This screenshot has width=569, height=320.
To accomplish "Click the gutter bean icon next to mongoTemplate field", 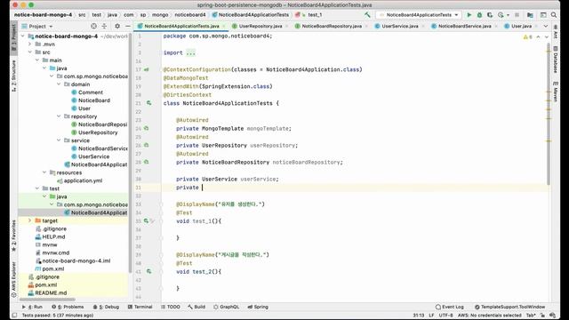I will click(146, 128).
